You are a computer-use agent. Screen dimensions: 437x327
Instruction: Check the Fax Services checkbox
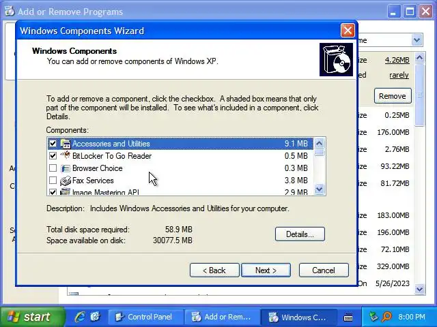(53, 180)
